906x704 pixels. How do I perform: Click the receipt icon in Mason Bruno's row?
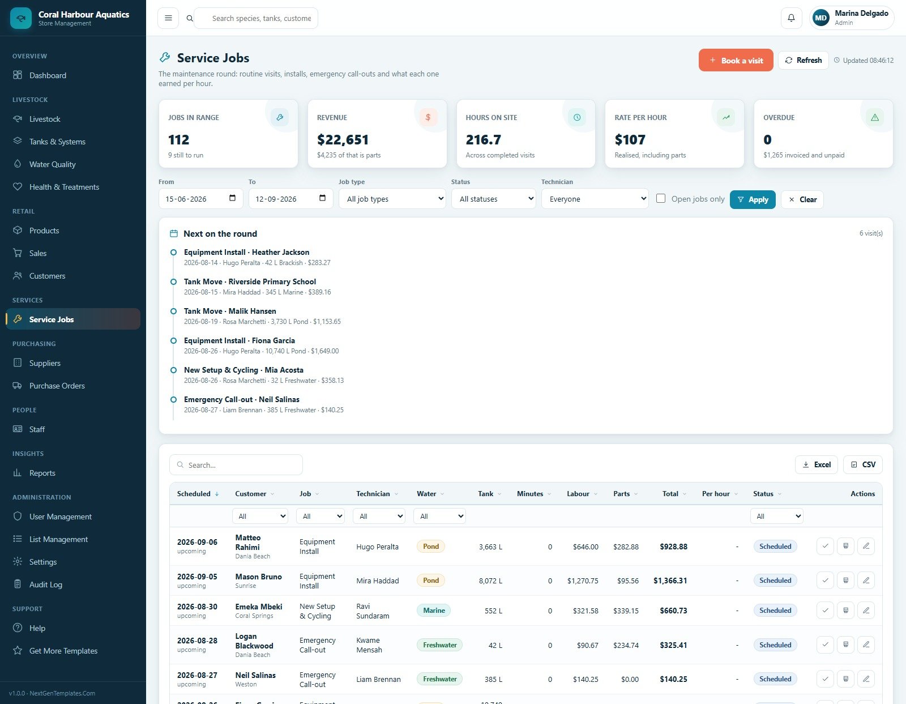coord(845,581)
